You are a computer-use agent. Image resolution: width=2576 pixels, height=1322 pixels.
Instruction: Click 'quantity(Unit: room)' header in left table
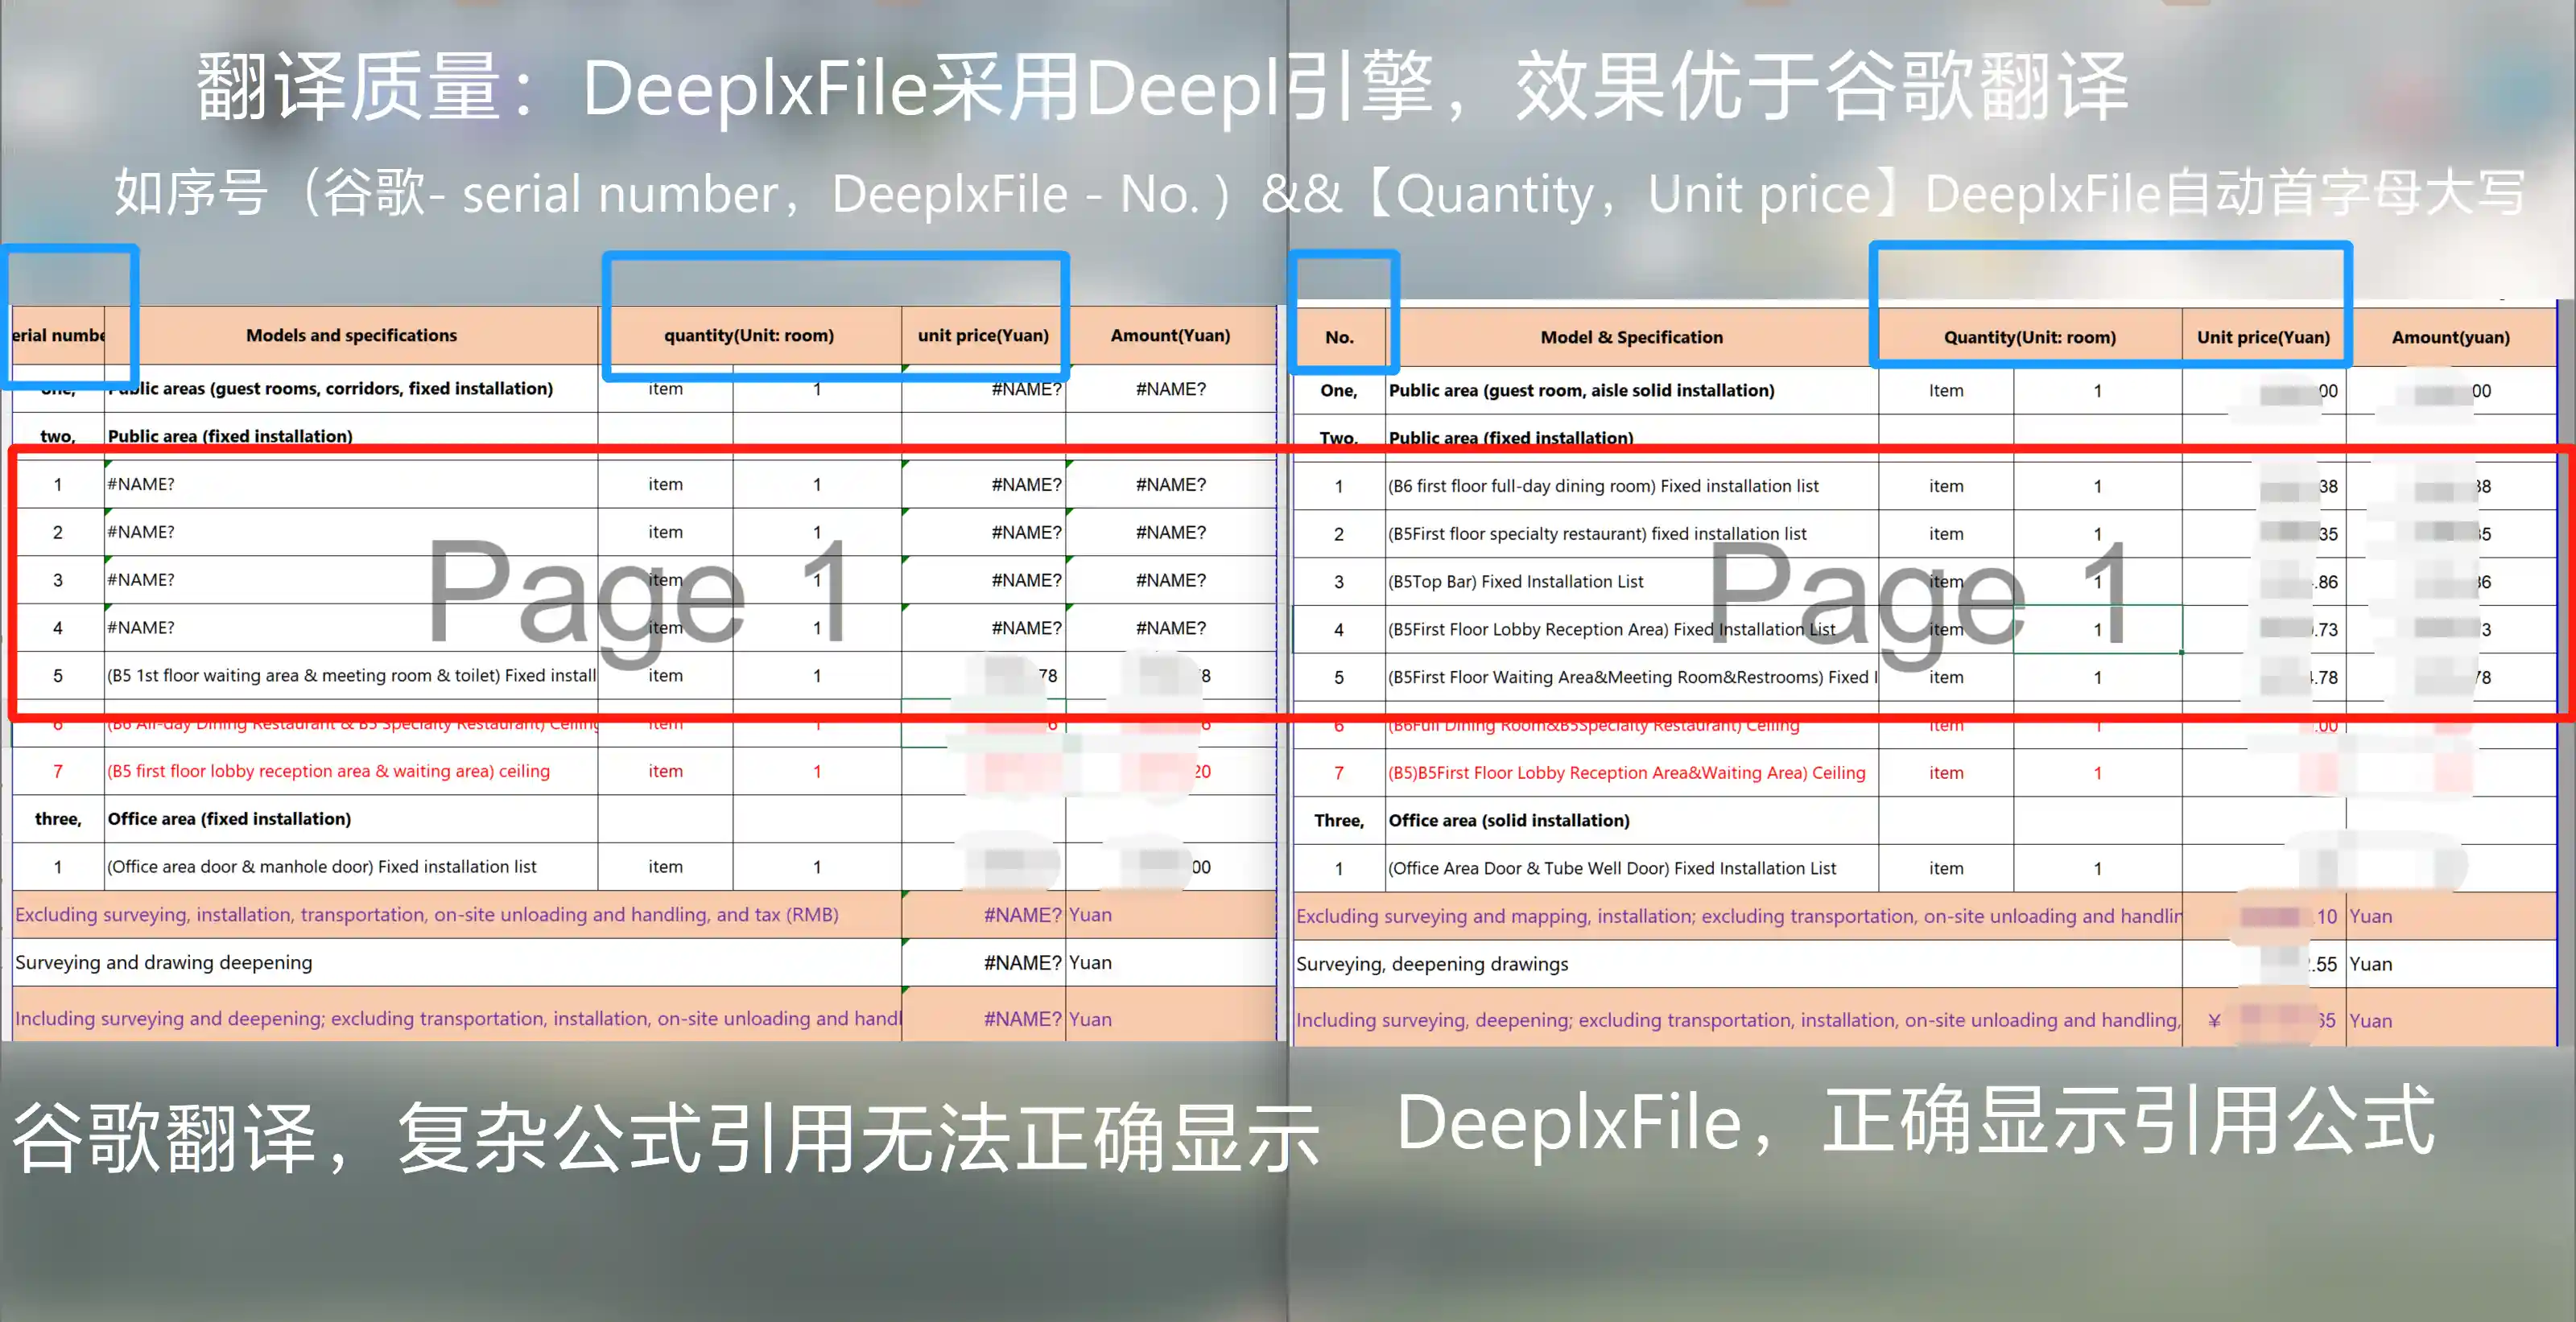pos(748,336)
